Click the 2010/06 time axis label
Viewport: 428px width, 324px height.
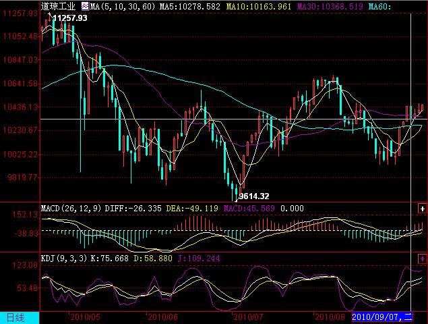pos(162,317)
